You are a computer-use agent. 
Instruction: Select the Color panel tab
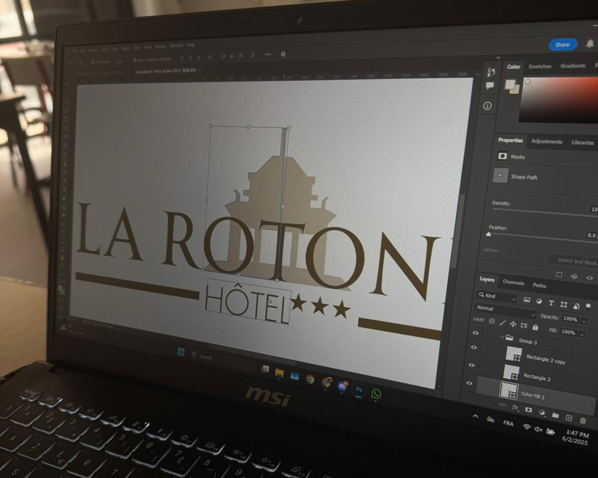(513, 67)
